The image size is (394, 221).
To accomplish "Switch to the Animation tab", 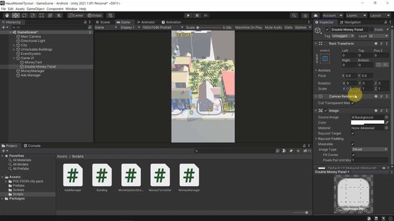I will [x=171, y=22].
